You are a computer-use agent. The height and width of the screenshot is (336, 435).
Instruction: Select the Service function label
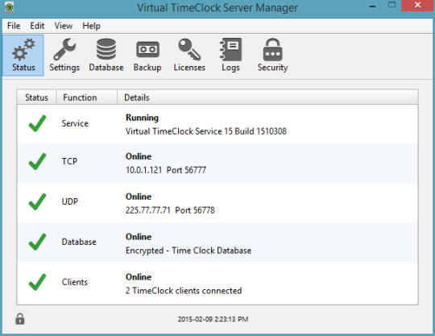click(75, 123)
